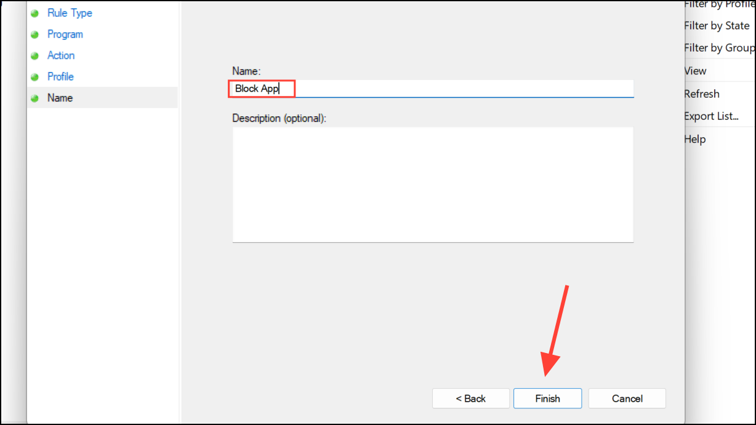This screenshot has height=425, width=756.
Task: Click green bullet beside Rule Type
Action: point(35,14)
